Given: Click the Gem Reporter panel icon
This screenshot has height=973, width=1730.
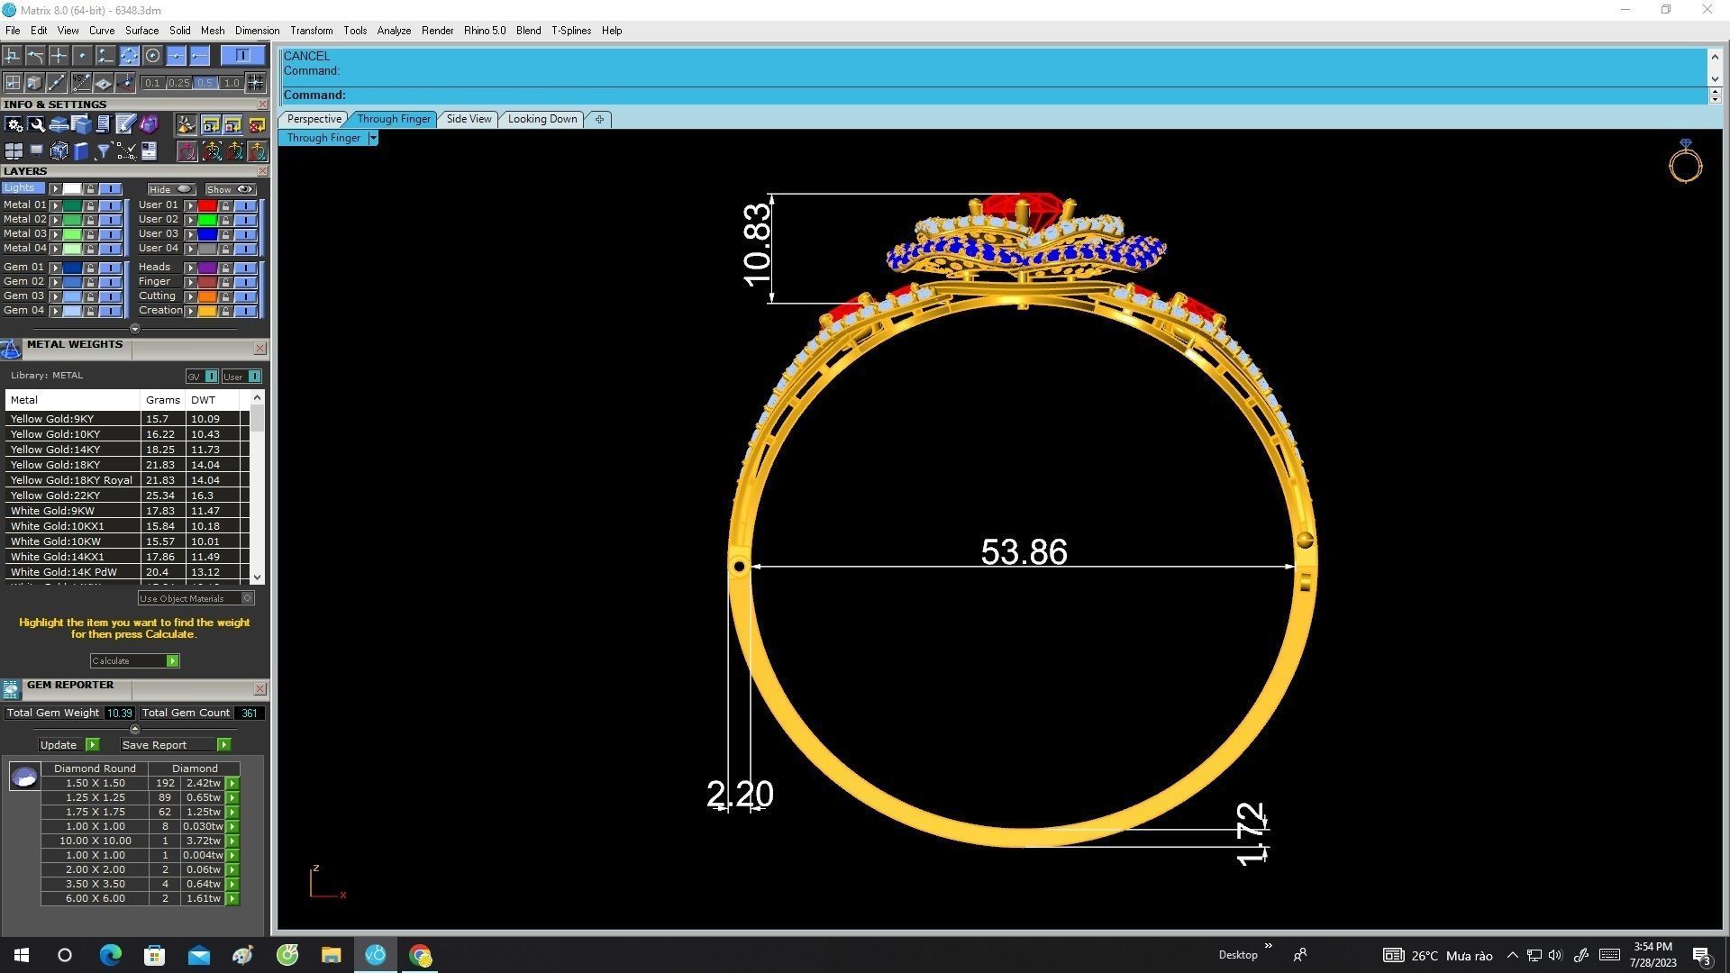Looking at the screenshot, I should (x=11, y=689).
